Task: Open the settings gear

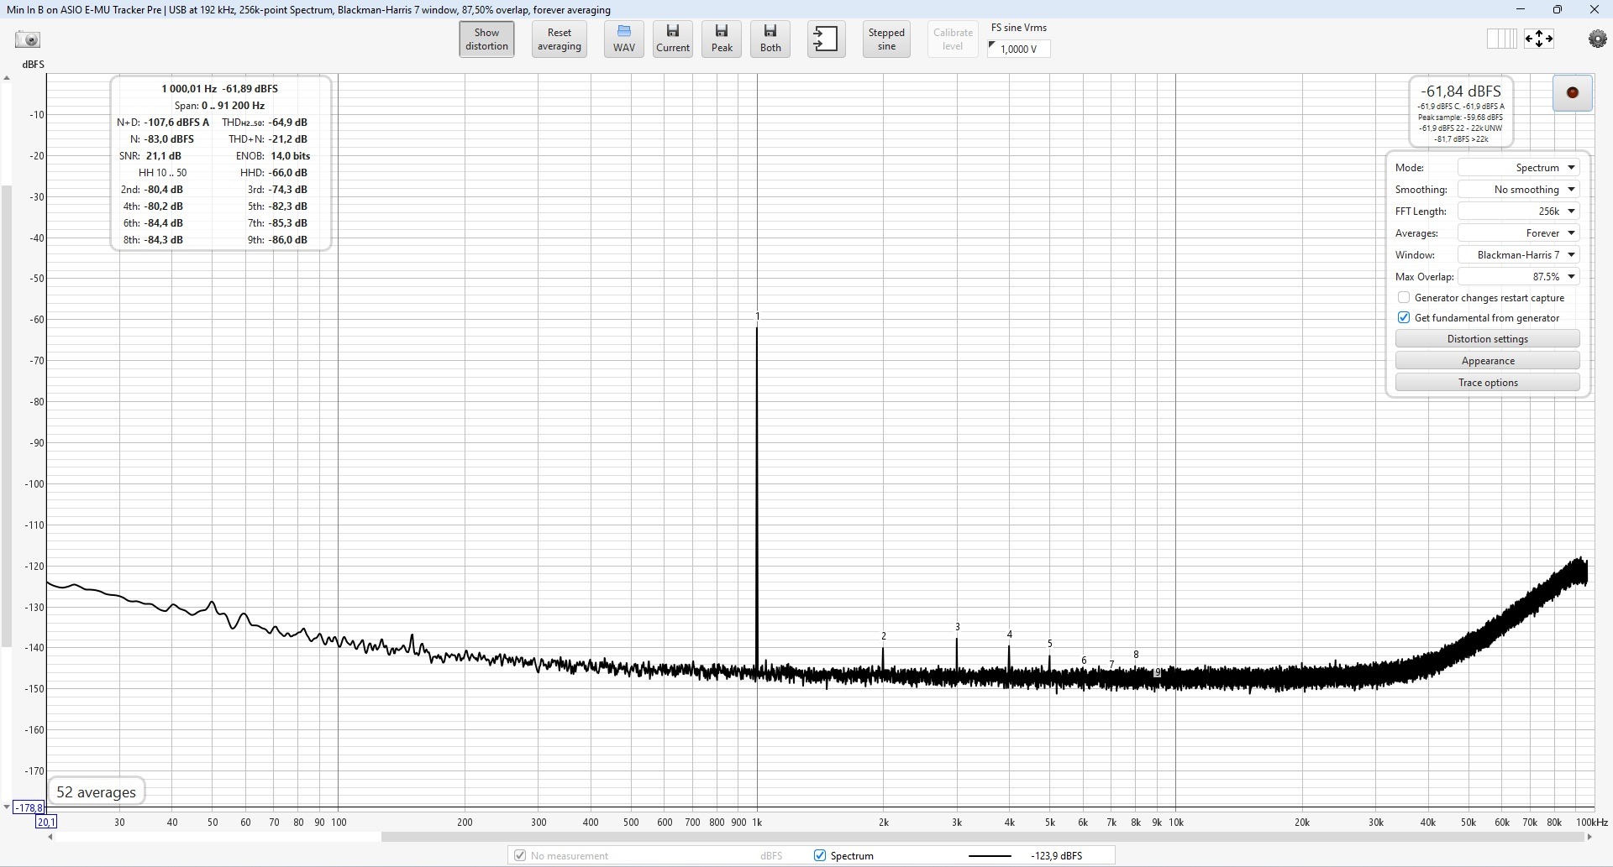Action: point(1597,39)
